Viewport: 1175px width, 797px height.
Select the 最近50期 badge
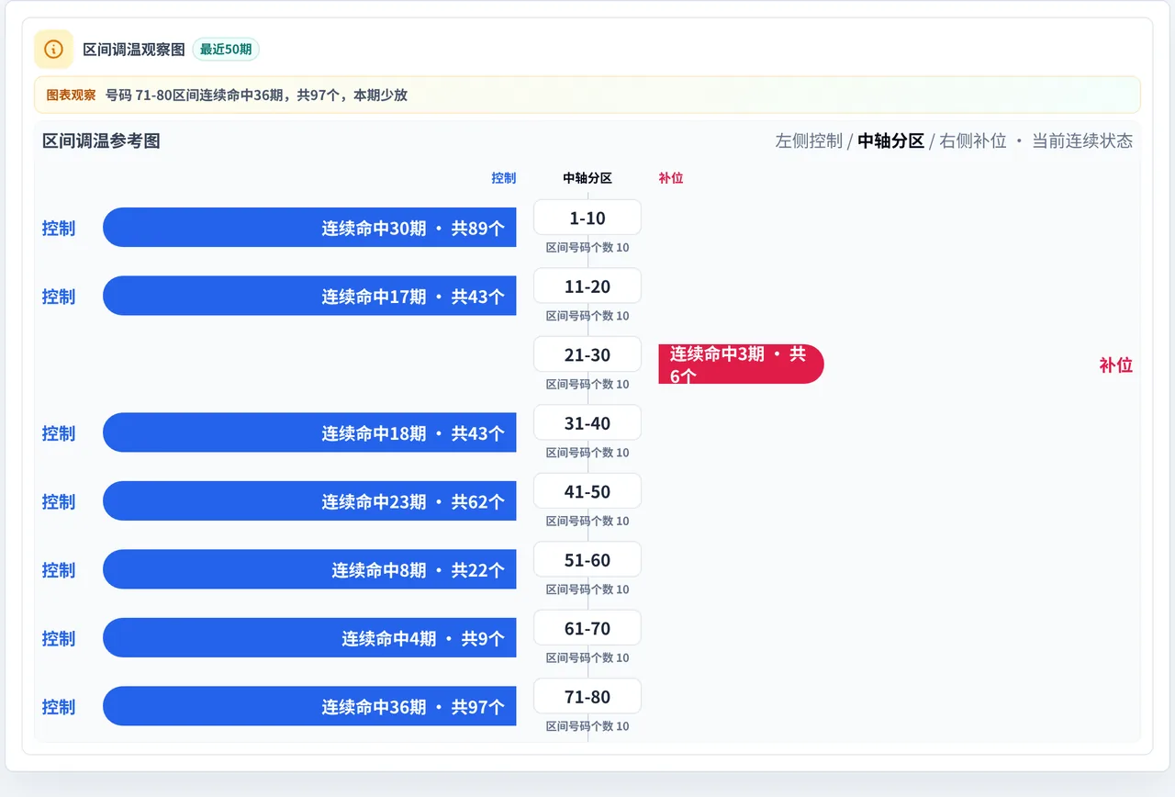click(226, 50)
